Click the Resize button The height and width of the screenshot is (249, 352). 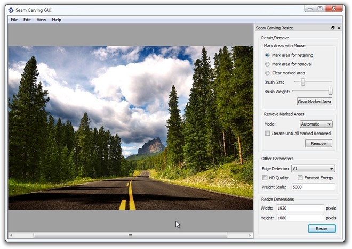point(322,228)
